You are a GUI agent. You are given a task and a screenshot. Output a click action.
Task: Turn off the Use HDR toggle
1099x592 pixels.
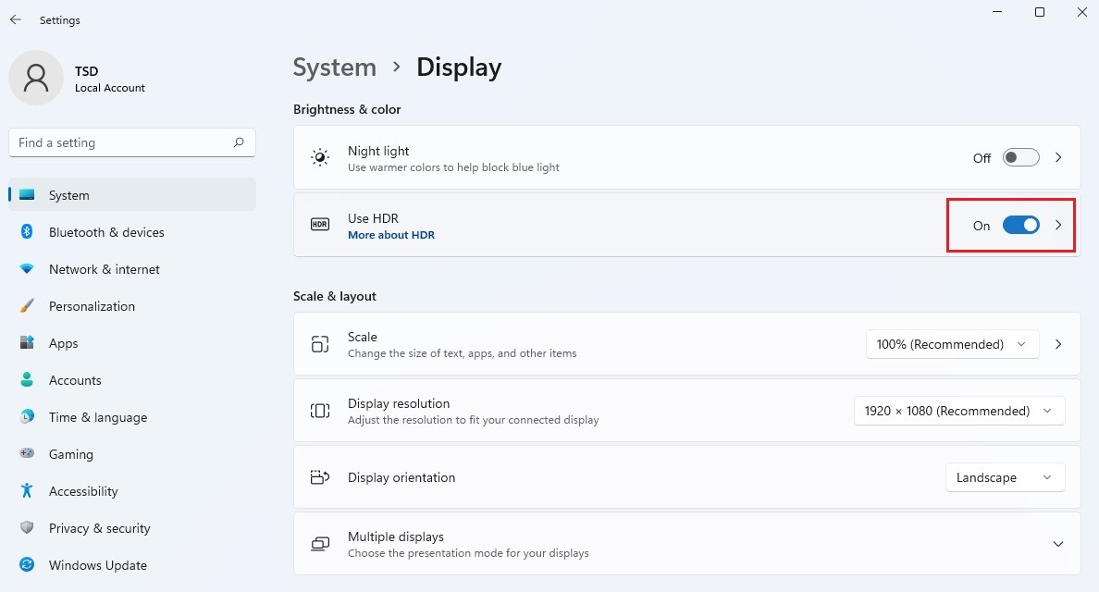pyautogui.click(x=1020, y=225)
